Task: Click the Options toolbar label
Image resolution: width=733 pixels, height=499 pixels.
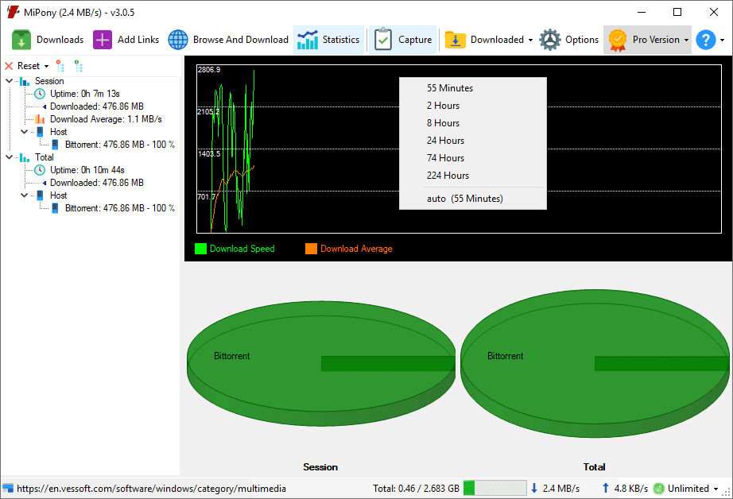Action: click(581, 40)
